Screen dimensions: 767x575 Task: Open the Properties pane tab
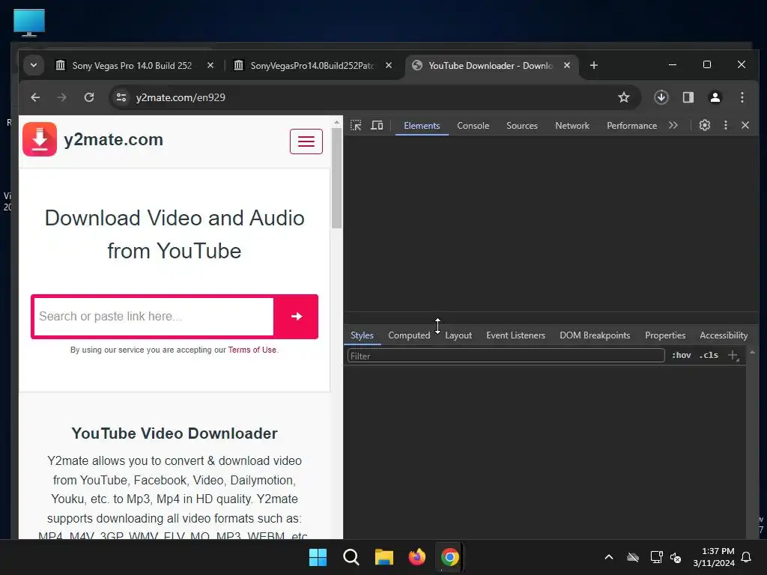click(665, 335)
